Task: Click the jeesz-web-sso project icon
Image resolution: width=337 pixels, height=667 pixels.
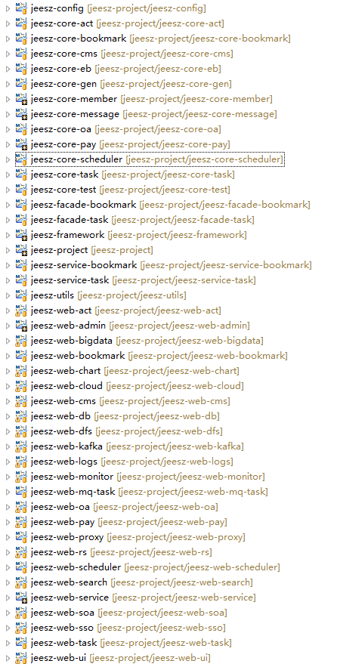Action: (21, 628)
